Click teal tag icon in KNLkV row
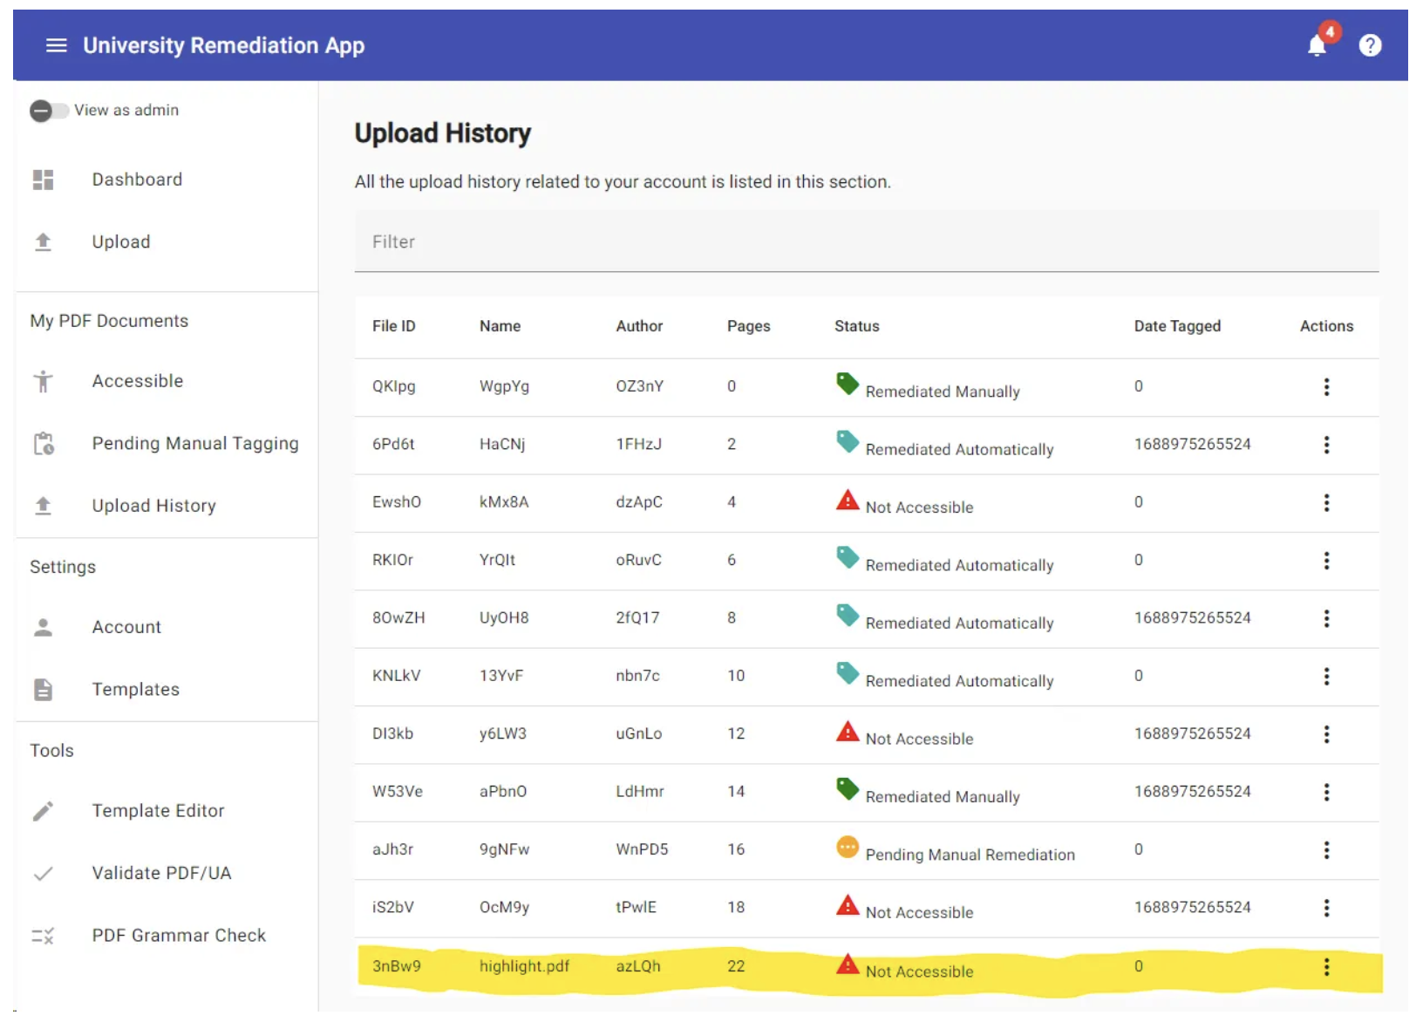This screenshot has width=1423, height=1029. click(x=848, y=673)
